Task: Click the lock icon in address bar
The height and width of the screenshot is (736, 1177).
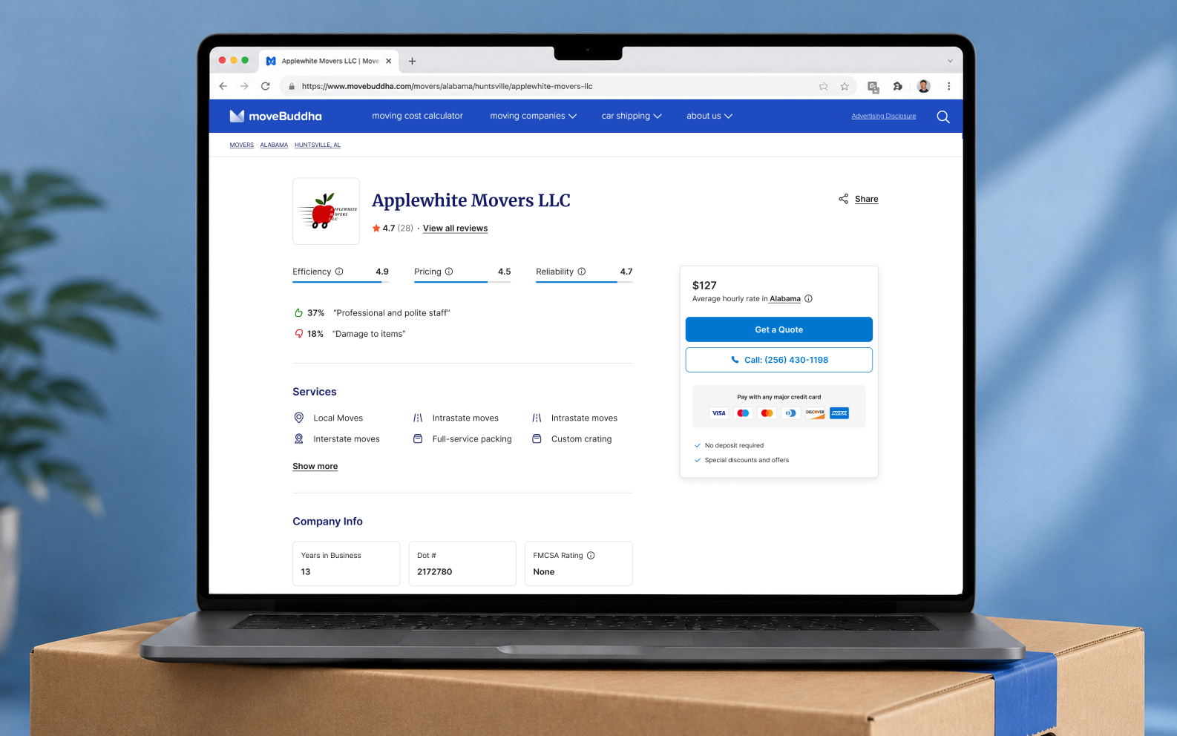Action: click(x=292, y=86)
